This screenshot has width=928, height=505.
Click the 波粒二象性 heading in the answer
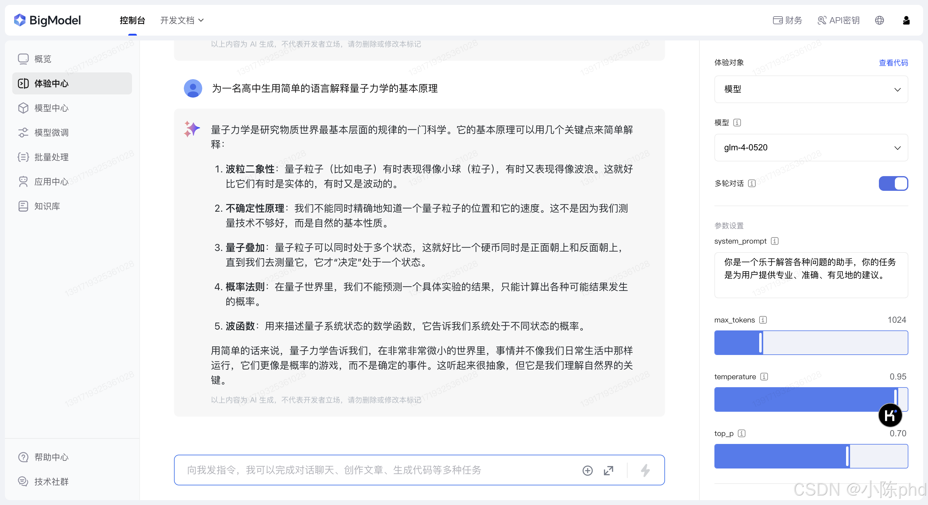(x=250, y=169)
